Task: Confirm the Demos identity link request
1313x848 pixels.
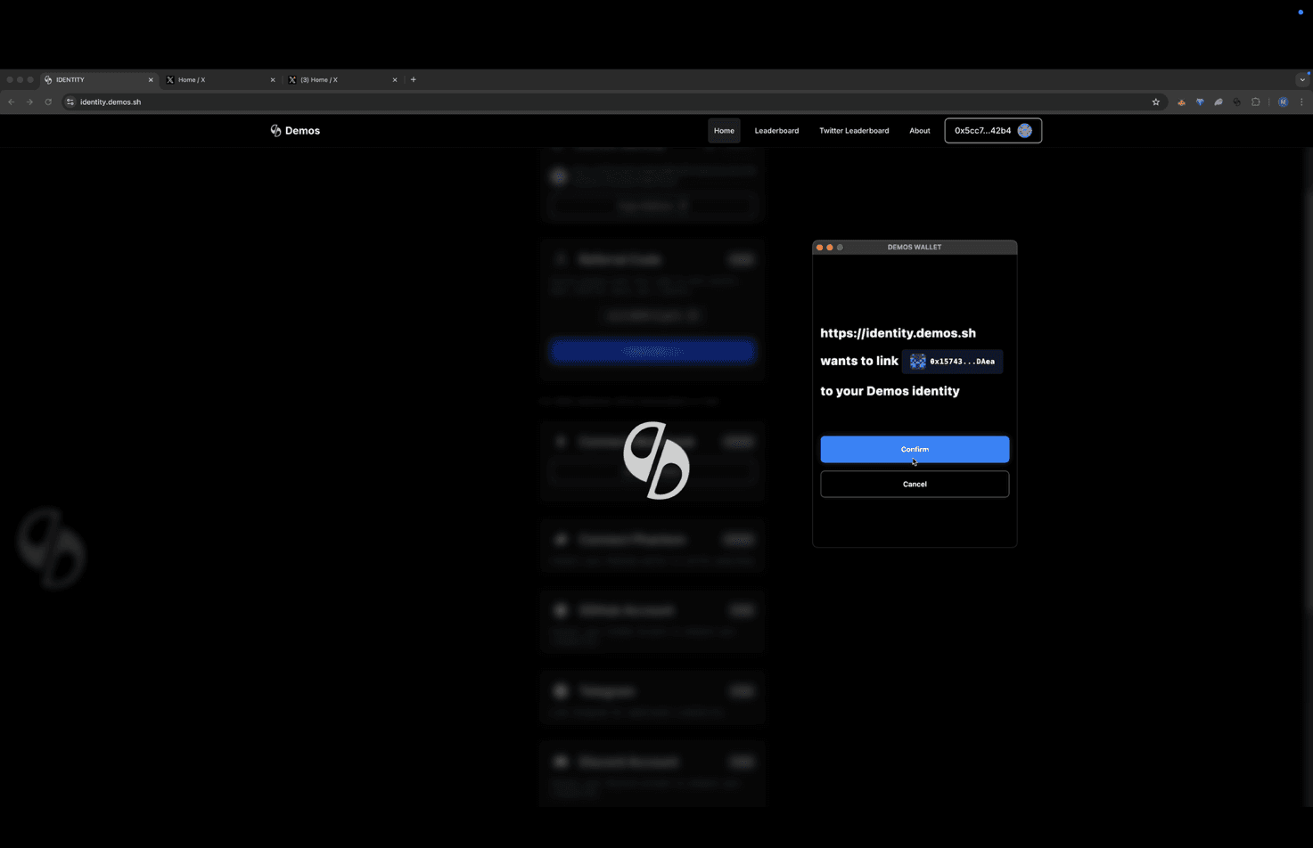Action: (x=914, y=449)
